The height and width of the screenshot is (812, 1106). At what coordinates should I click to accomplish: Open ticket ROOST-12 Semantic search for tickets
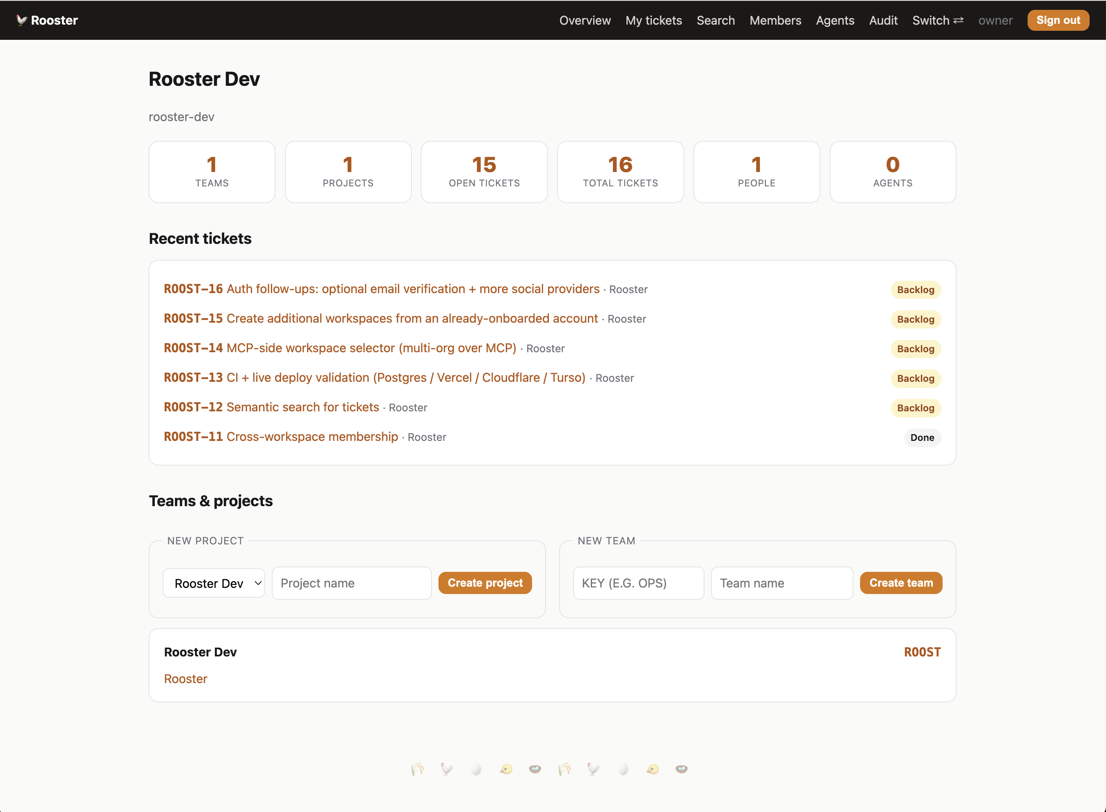[271, 407]
